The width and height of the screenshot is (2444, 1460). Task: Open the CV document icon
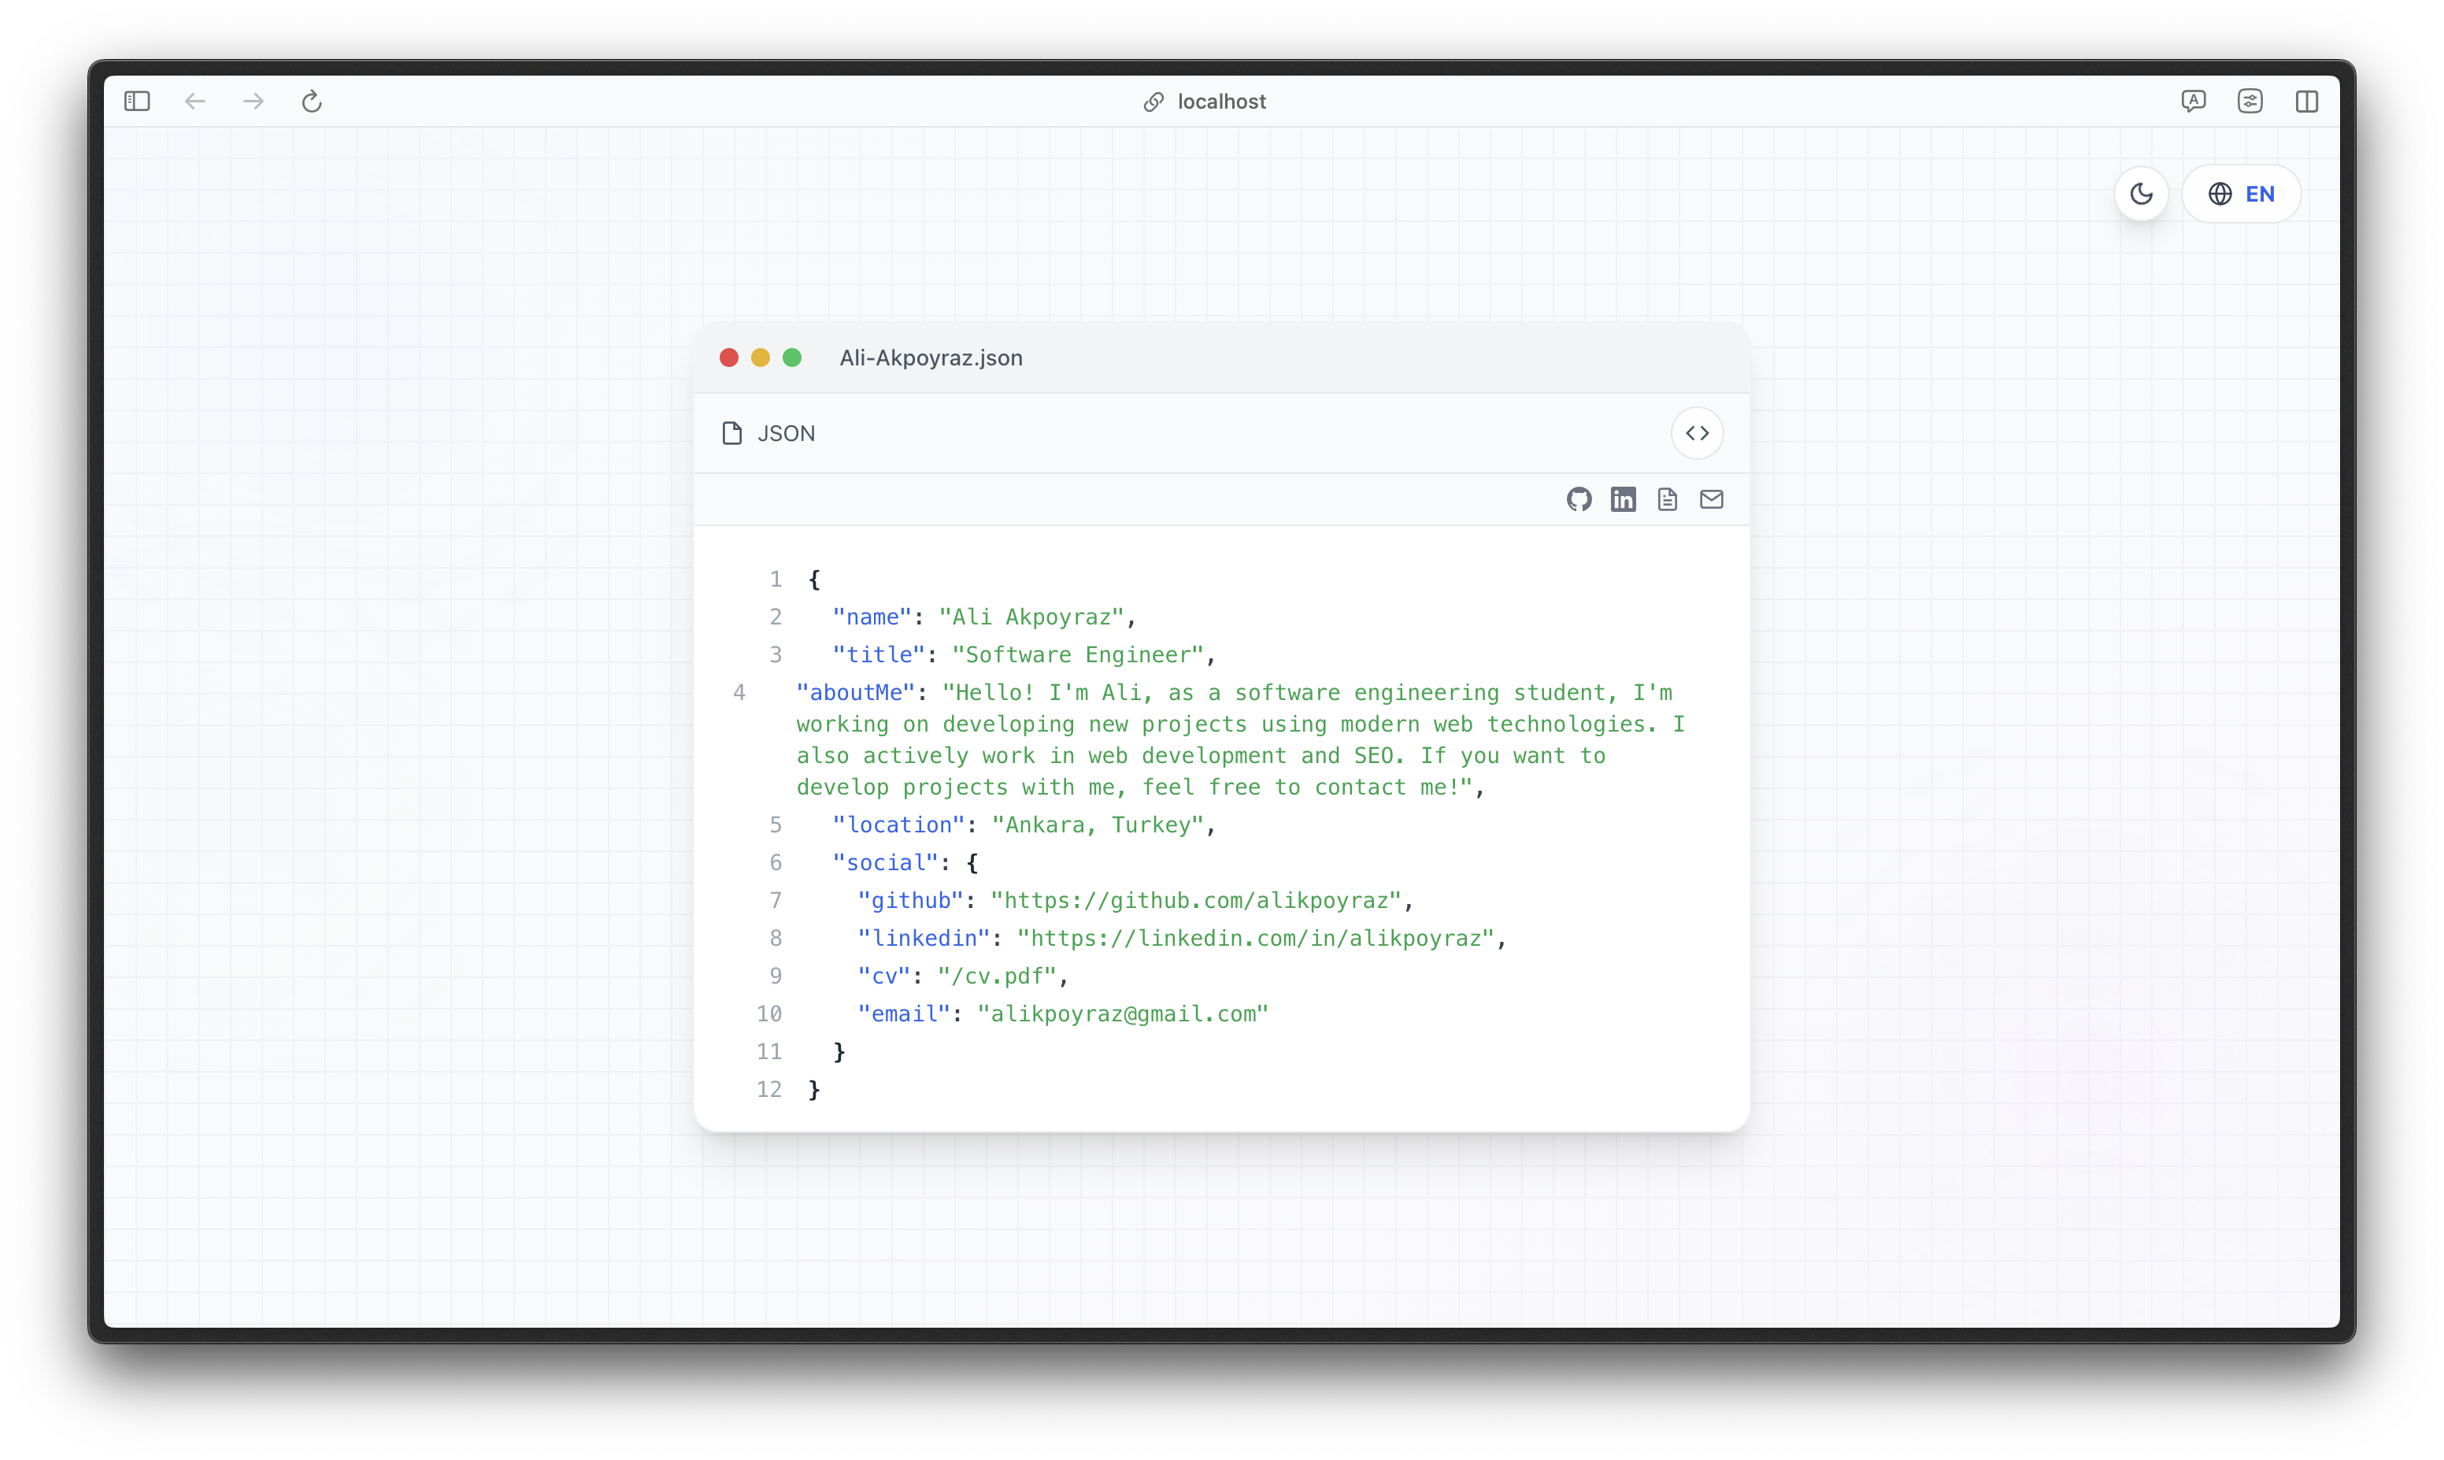1667,498
